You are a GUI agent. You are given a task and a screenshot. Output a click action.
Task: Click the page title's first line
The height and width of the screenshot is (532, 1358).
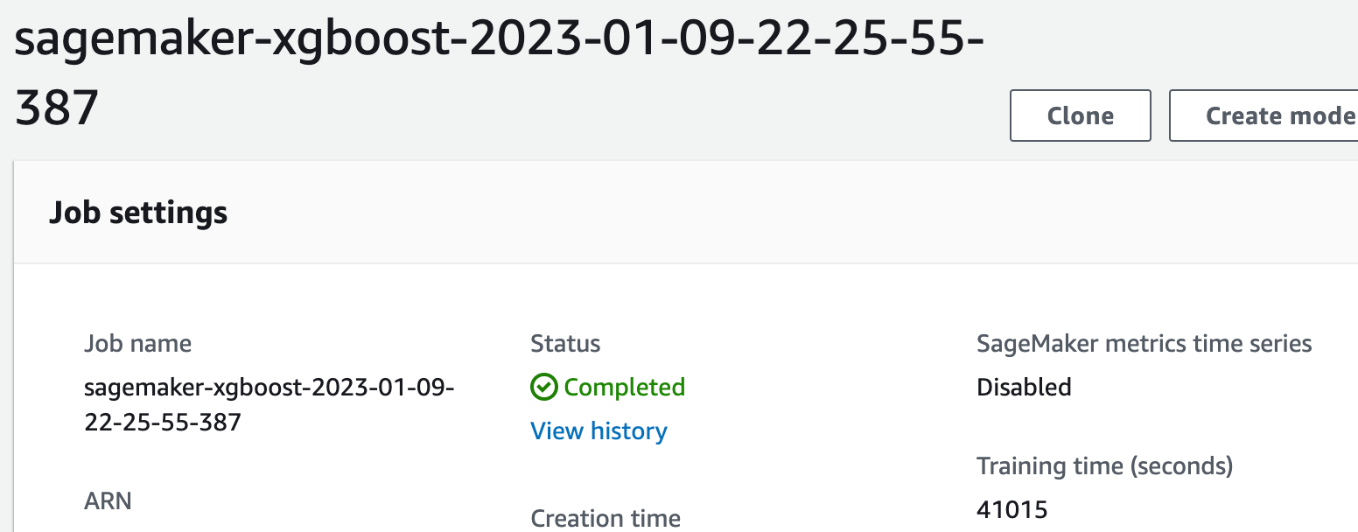click(499, 40)
